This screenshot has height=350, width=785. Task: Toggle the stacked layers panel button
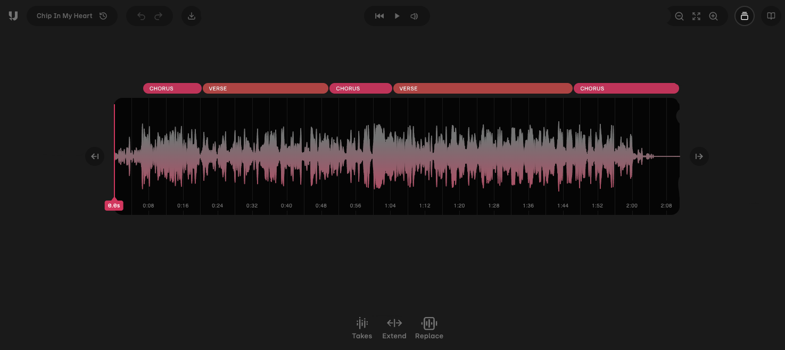[745, 16]
